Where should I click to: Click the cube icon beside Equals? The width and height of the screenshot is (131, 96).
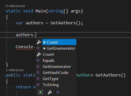click(38, 60)
